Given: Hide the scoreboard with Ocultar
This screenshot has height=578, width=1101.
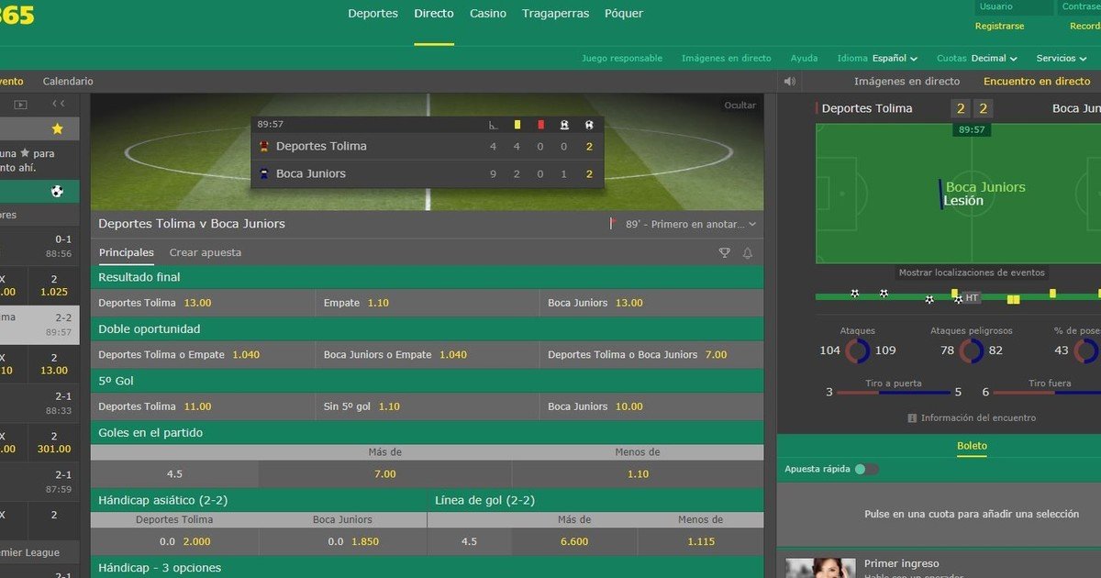Looking at the screenshot, I should click(x=740, y=106).
